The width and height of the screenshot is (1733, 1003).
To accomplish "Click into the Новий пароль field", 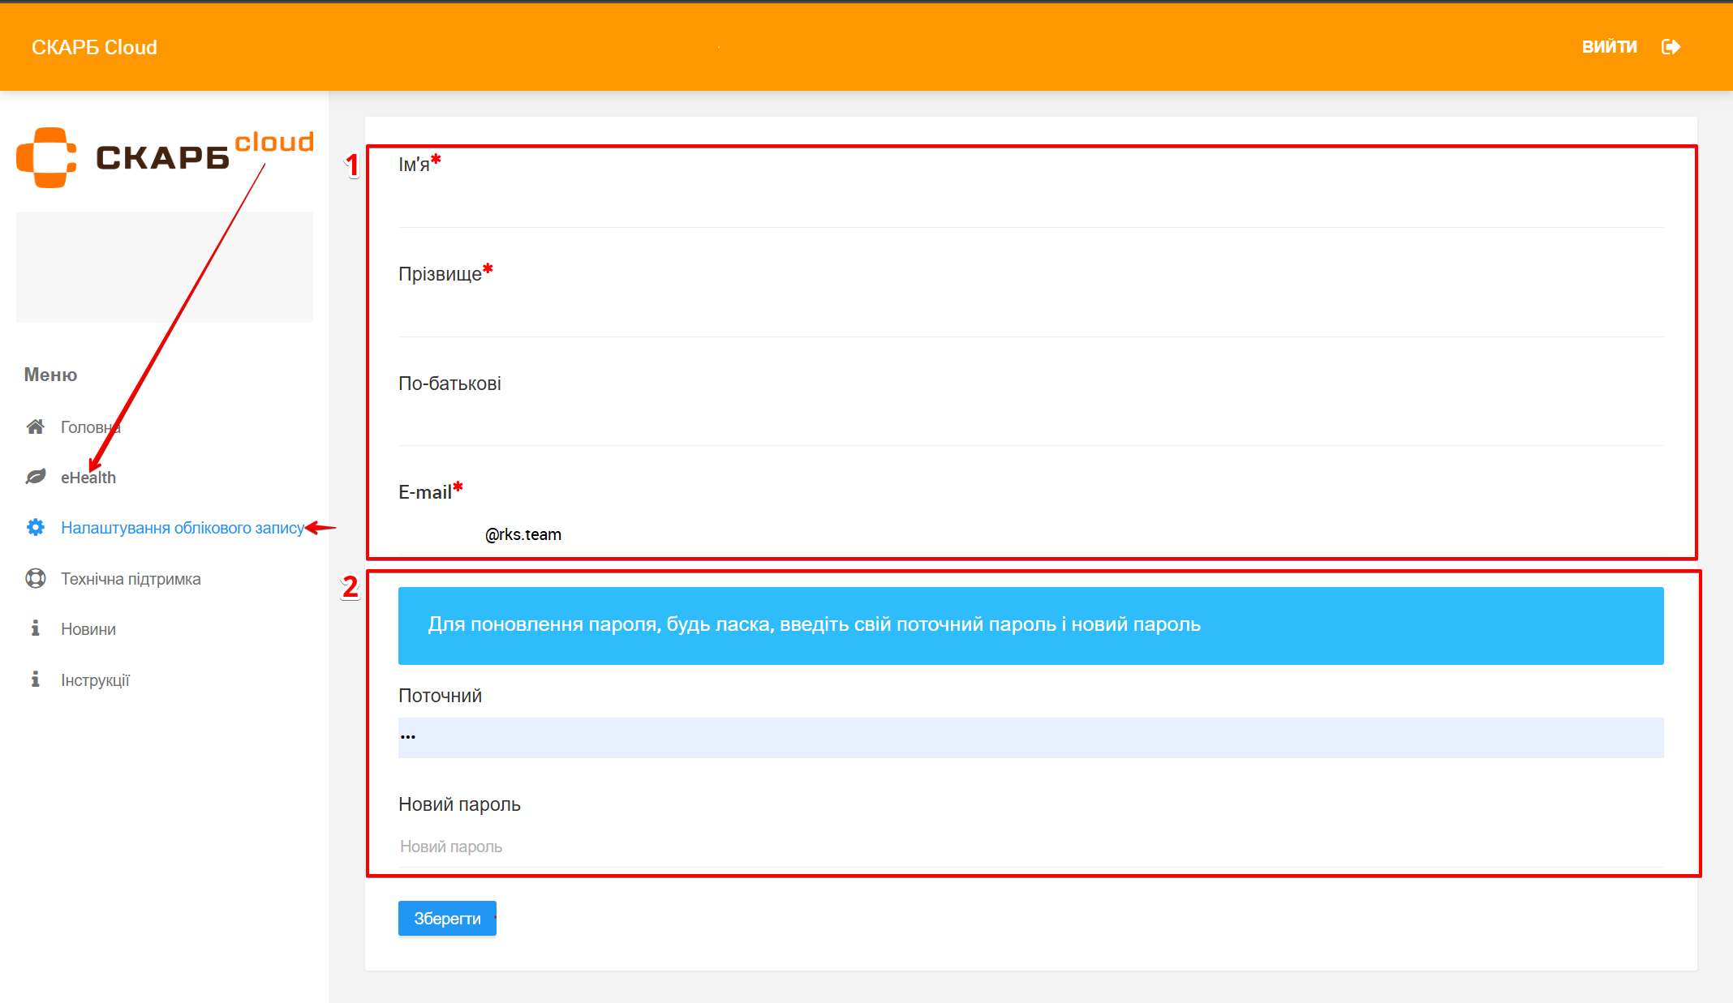I will tap(1030, 847).
